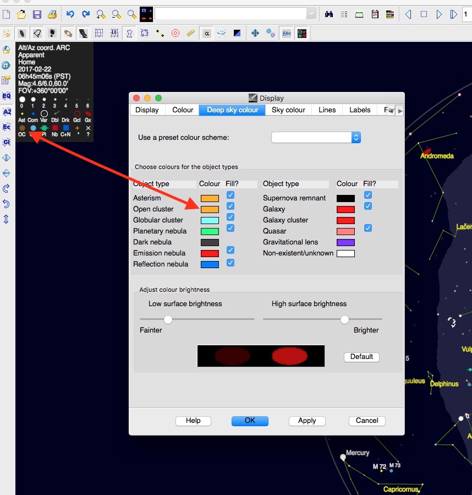
Task: Cancel the Display dialog
Action: coord(367,421)
